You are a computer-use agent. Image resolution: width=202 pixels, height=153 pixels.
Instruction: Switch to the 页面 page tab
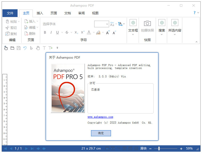coord(53,13)
